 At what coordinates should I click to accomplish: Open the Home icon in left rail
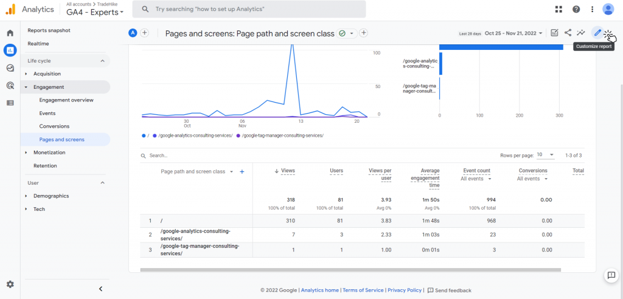pyautogui.click(x=10, y=33)
